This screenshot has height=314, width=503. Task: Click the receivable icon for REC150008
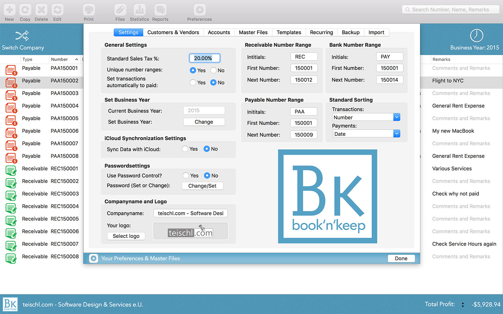(11, 259)
